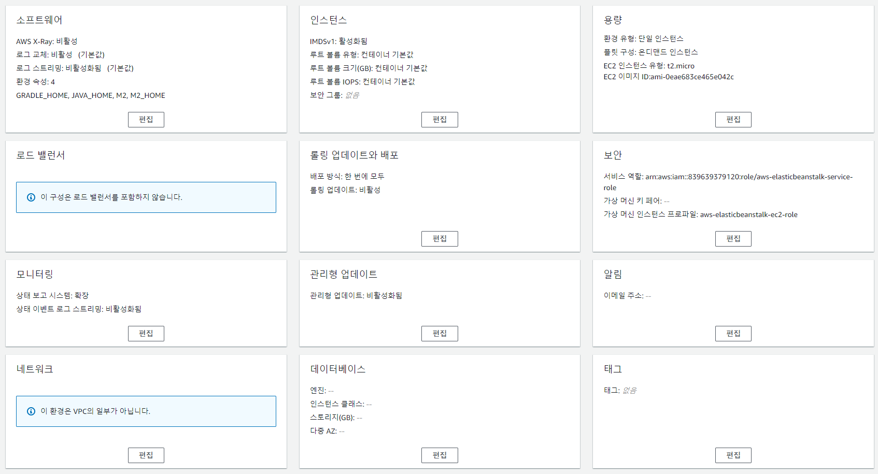Click the info icon in 네트워크 VPC notice
The height and width of the screenshot is (474, 878).
click(x=31, y=411)
